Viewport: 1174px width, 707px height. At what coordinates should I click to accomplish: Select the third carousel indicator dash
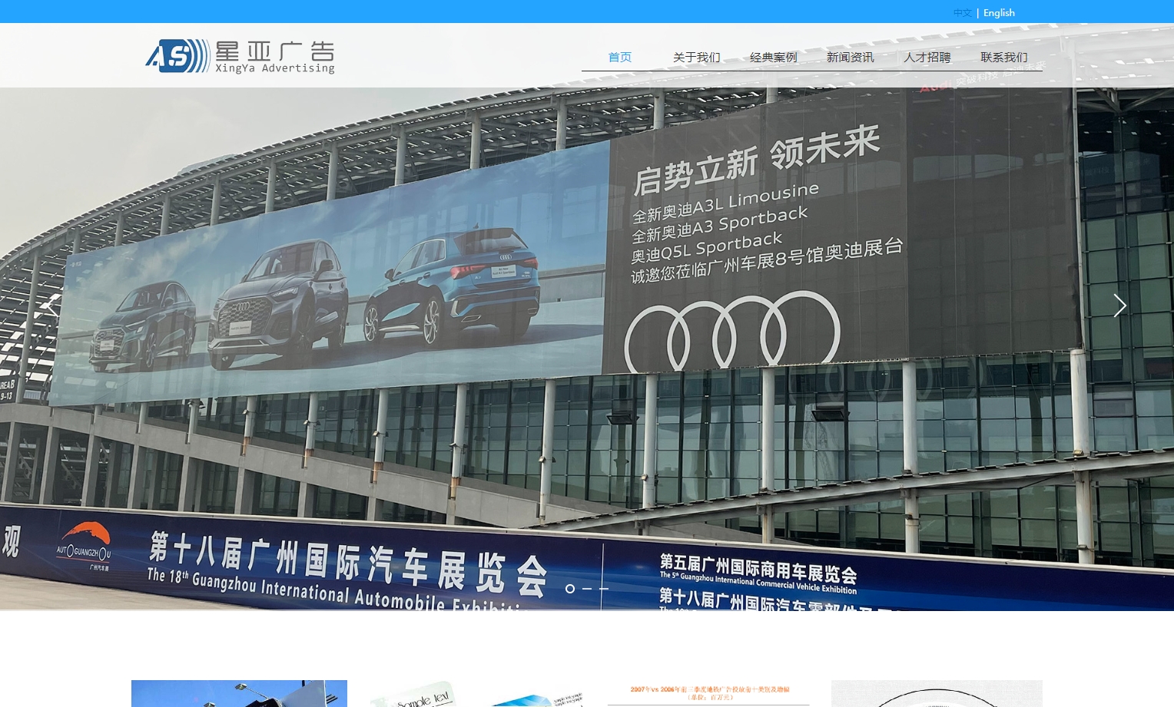tap(604, 589)
